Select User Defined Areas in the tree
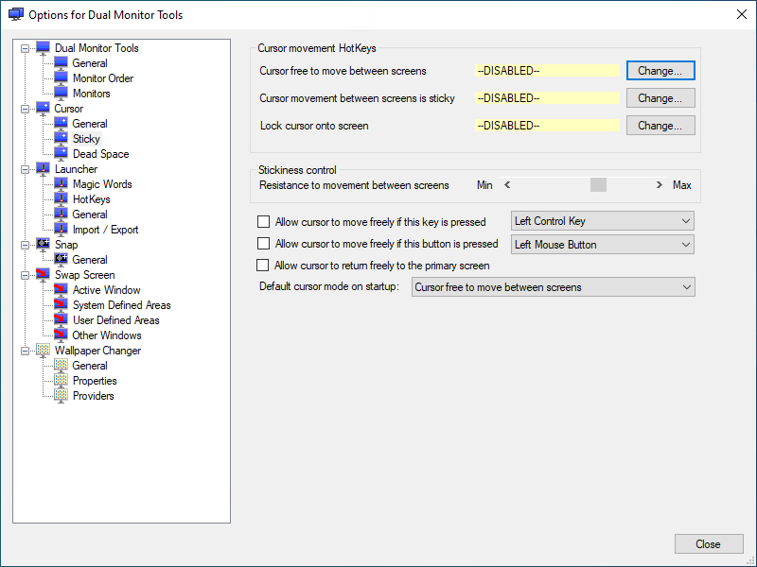Screen dimensions: 757x567 (115, 320)
